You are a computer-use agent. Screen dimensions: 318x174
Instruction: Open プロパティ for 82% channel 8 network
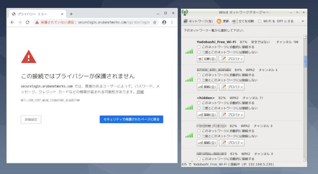coord(232,143)
